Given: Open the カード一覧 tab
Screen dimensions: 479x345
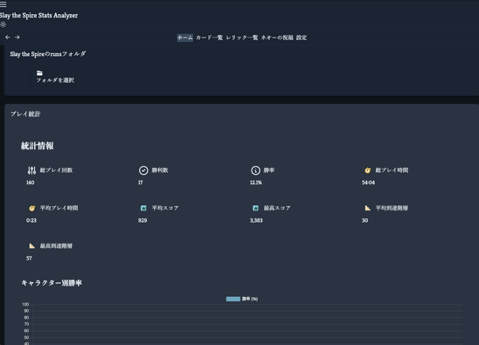Looking at the screenshot, I should tap(209, 37).
